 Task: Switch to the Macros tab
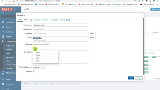pyautogui.click(x=37, y=20)
